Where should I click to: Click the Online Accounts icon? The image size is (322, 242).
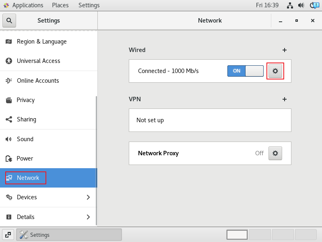pyautogui.click(x=8, y=80)
